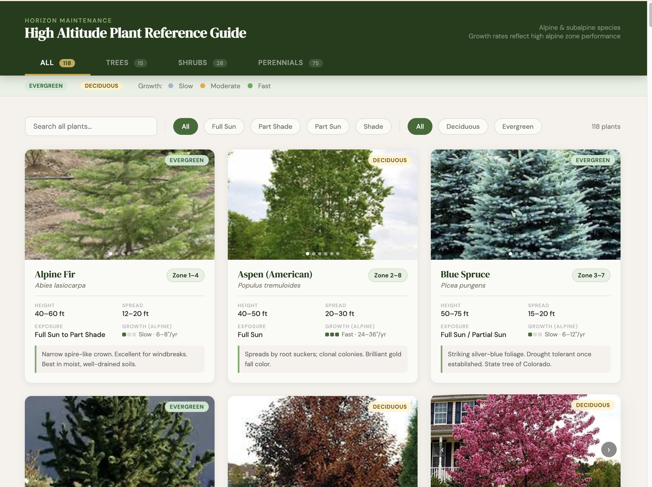Filter by Part Shade exposure
Image resolution: width=652 pixels, height=487 pixels.
[275, 127]
